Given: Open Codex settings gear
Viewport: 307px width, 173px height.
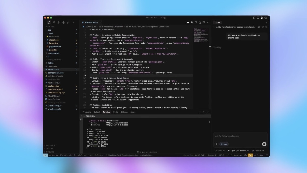Looking at the screenshot, I should click(266, 27).
